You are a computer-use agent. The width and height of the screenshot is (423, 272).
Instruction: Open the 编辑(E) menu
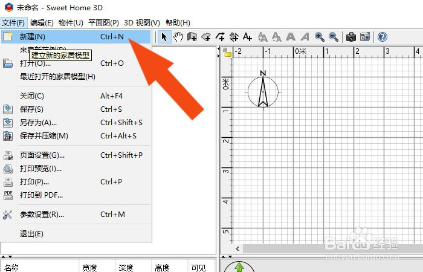click(42, 23)
